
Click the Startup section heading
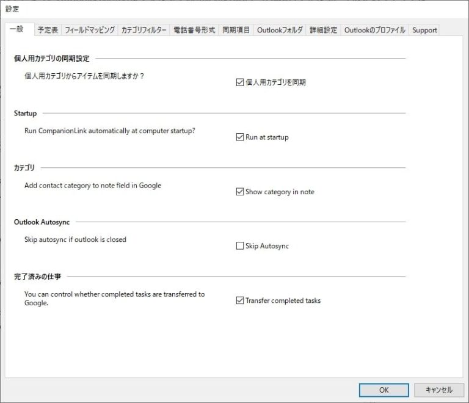point(26,114)
